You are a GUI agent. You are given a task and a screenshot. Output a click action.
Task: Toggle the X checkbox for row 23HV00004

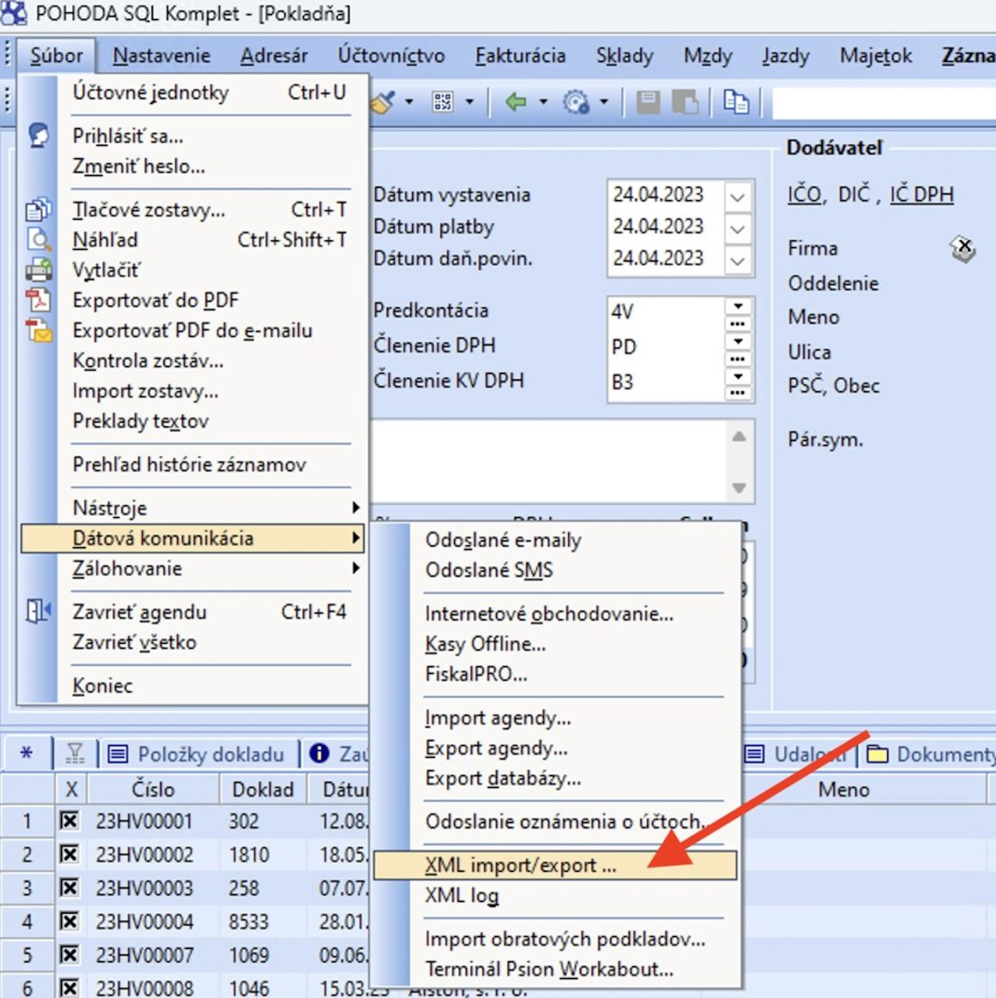point(69,921)
